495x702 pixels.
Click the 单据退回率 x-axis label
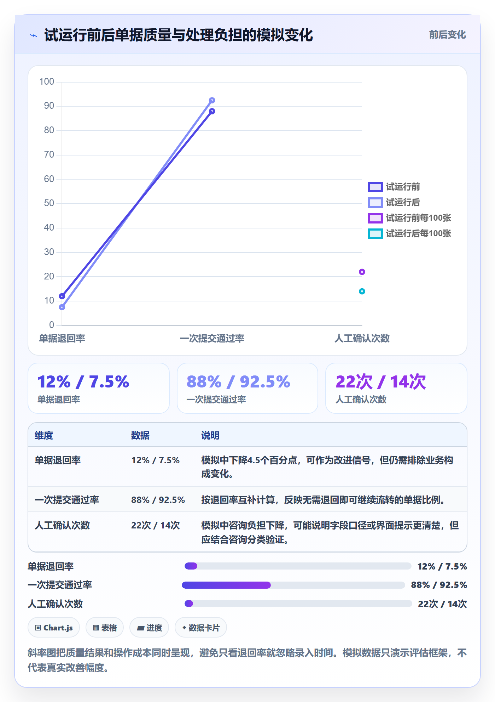[62, 338]
